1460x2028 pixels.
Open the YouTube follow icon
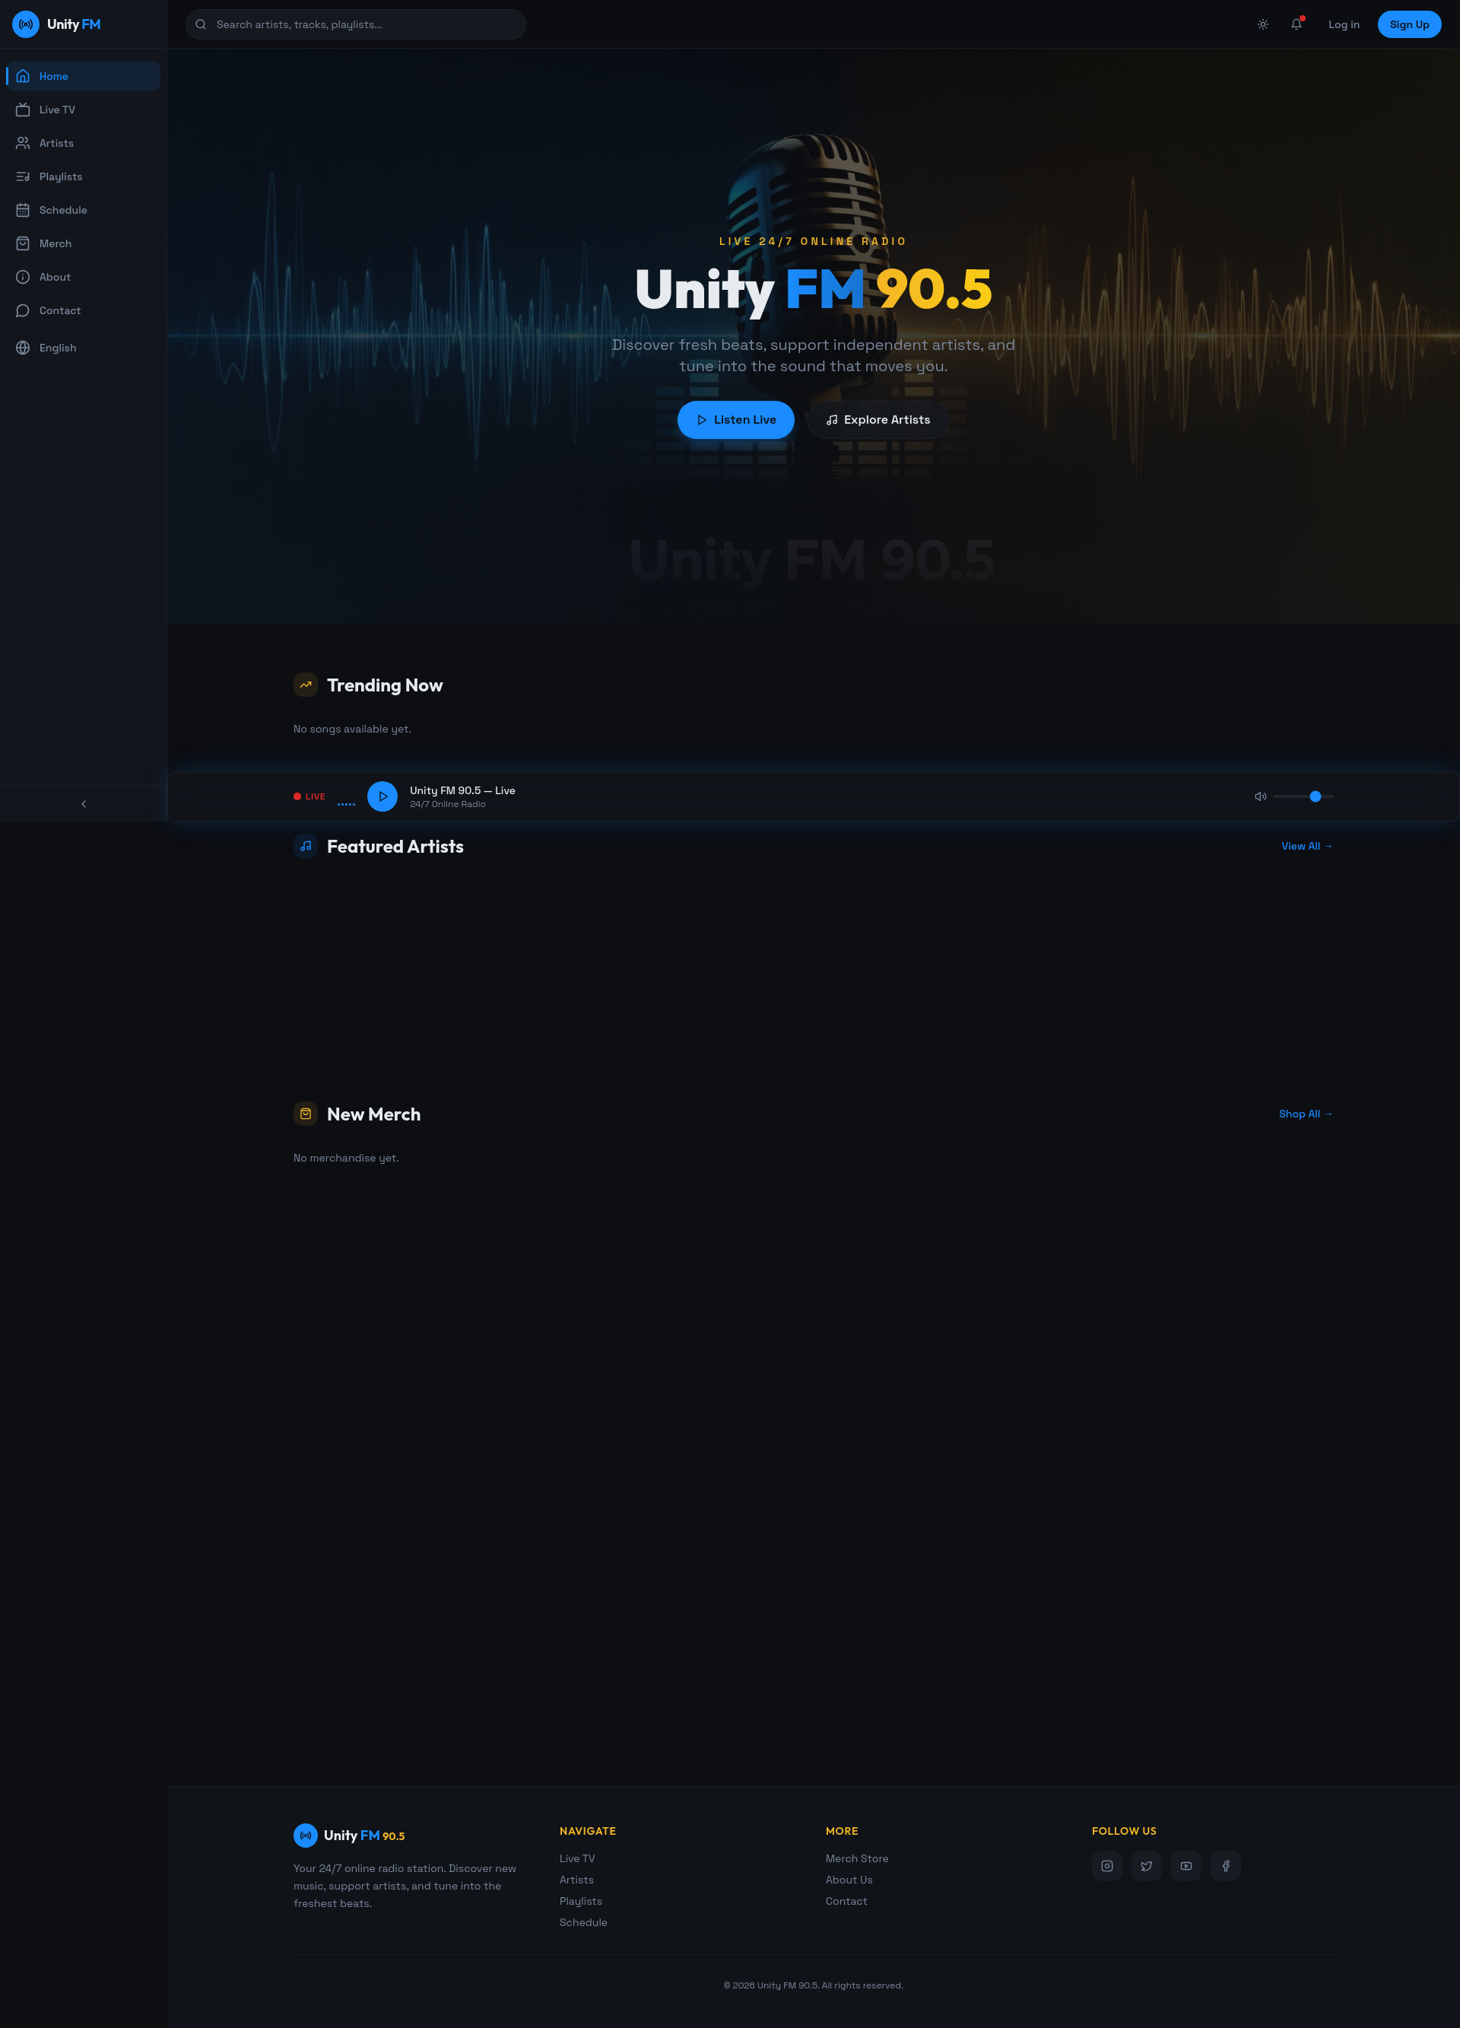coord(1186,1866)
